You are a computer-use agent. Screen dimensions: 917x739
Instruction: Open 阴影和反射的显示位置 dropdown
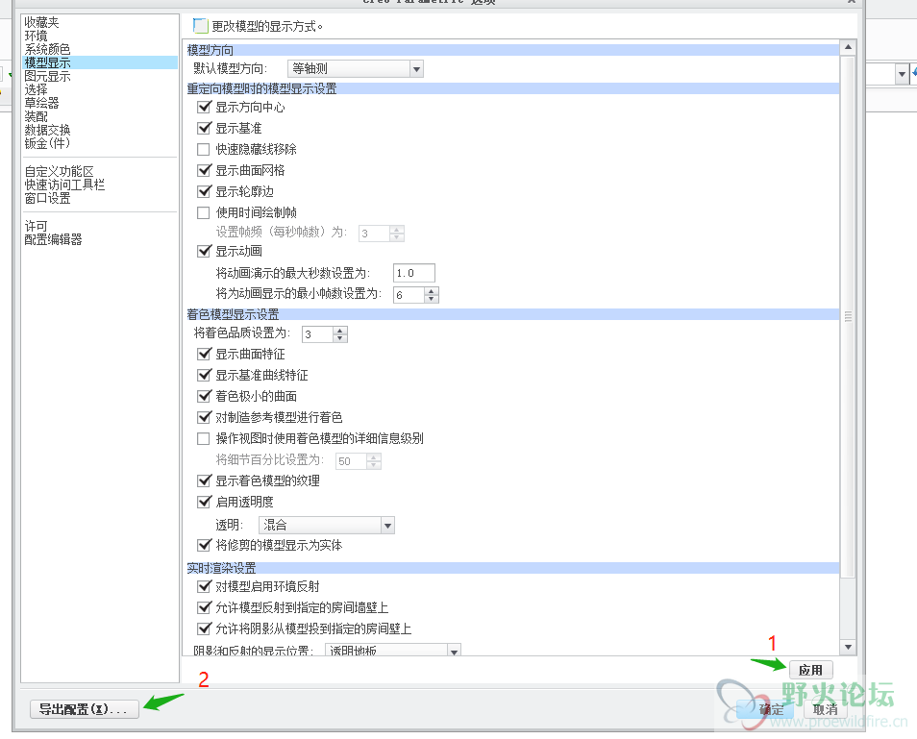pyautogui.click(x=392, y=650)
